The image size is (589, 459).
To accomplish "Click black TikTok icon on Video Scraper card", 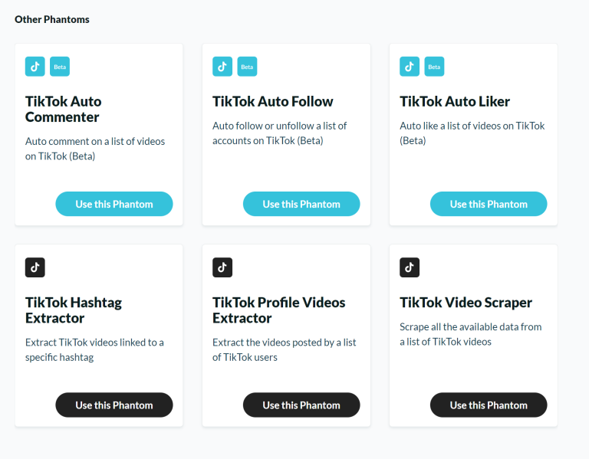I will 410,267.
